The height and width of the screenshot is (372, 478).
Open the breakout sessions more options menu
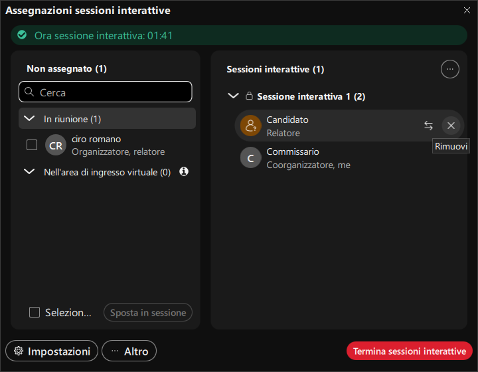click(449, 69)
